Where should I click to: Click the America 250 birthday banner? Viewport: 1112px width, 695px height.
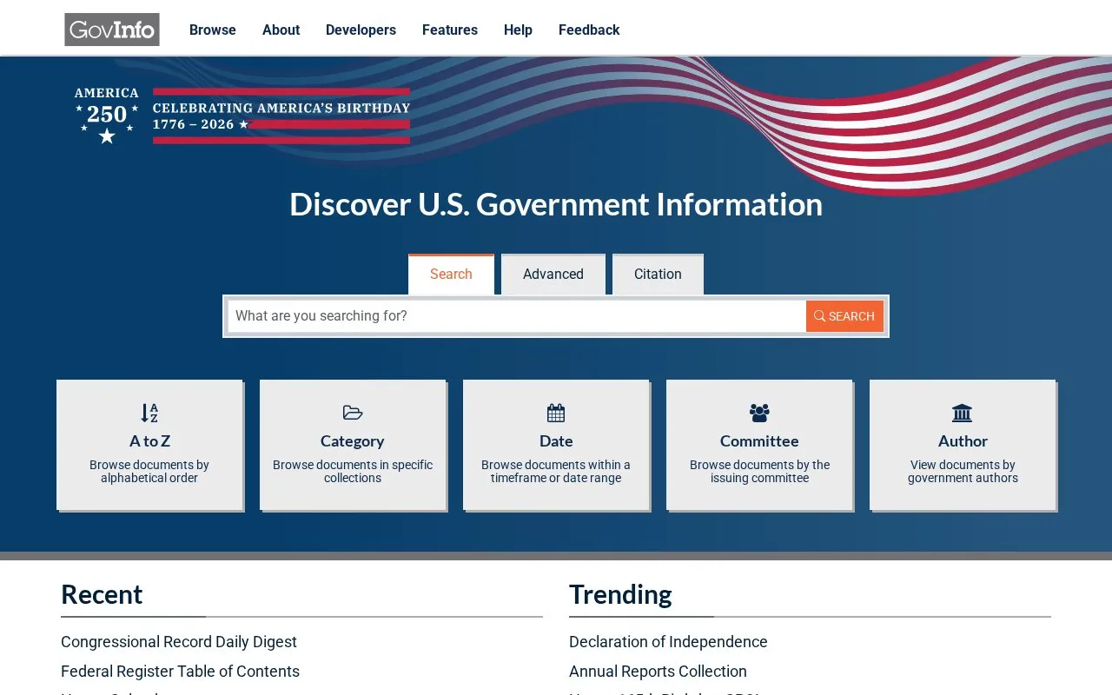[x=242, y=116]
